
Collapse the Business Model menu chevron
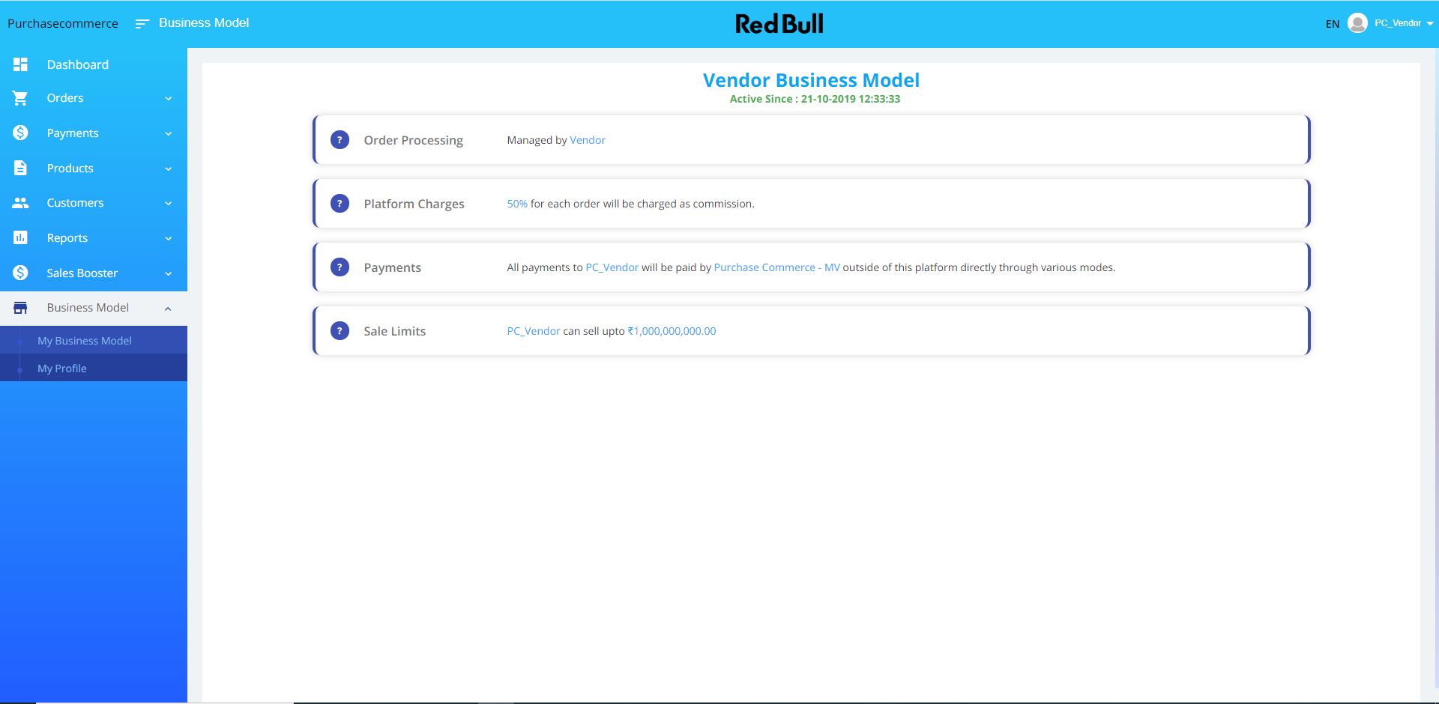(169, 309)
